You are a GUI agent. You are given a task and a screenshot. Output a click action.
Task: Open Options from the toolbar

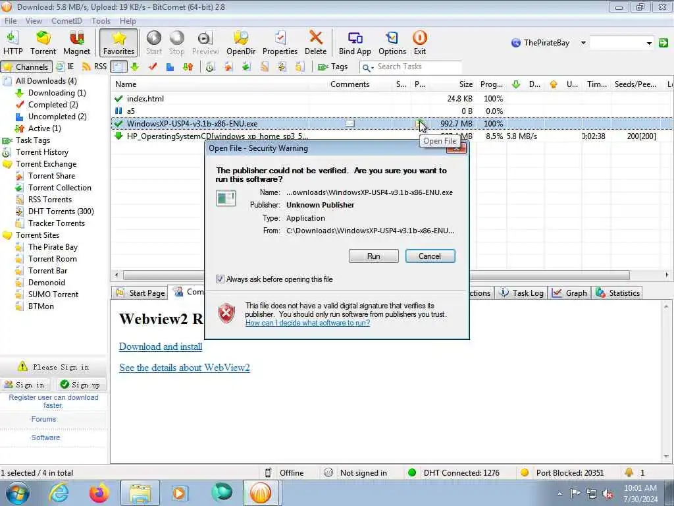(392, 43)
